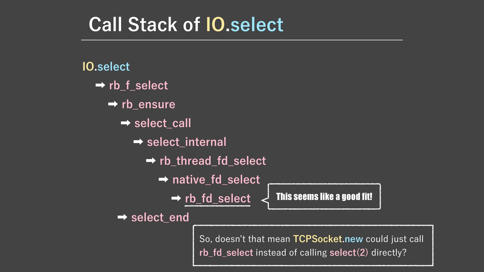Click the arrow before select_end
This screenshot has width=484, height=272.
click(122, 217)
